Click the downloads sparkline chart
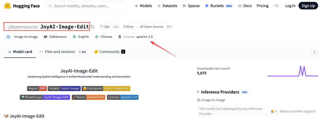This screenshot has width=320, height=124. (x=293, y=71)
